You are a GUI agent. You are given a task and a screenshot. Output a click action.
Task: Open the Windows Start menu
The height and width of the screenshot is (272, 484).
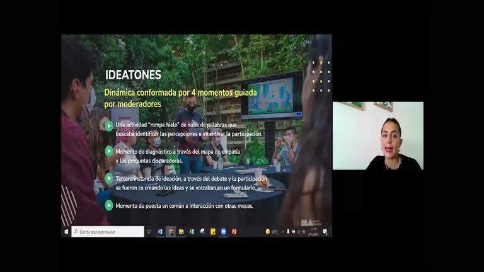coord(66,232)
